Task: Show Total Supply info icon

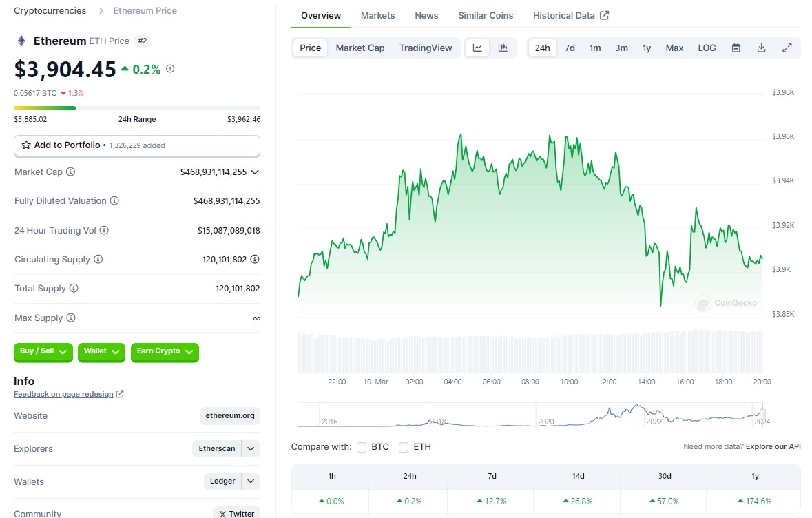Action: point(74,288)
